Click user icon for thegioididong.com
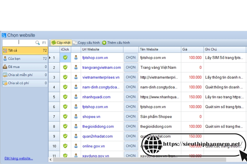The height and width of the screenshot is (164, 247). (76, 126)
